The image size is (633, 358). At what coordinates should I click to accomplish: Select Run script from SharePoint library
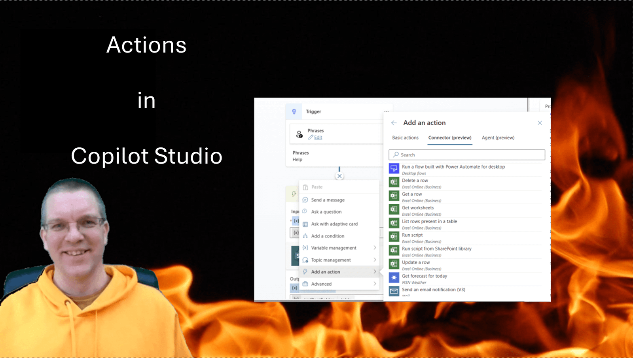click(437, 249)
